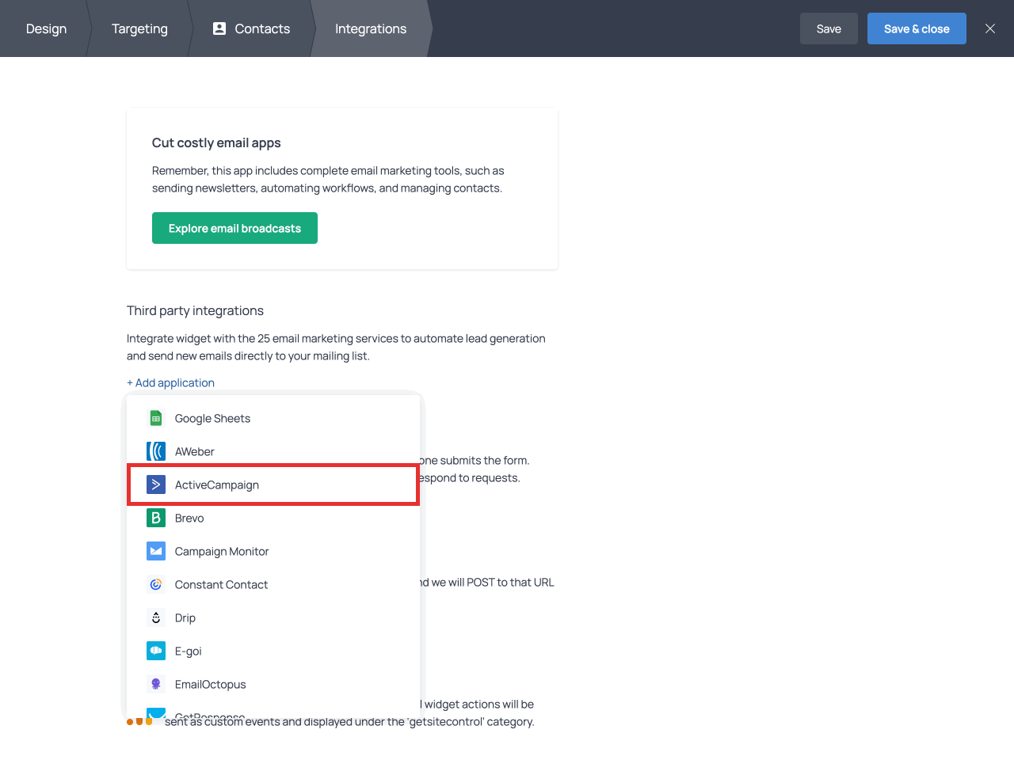The height and width of the screenshot is (760, 1014).
Task: Click the ActiveCampaign arrow icon
Action: click(156, 484)
